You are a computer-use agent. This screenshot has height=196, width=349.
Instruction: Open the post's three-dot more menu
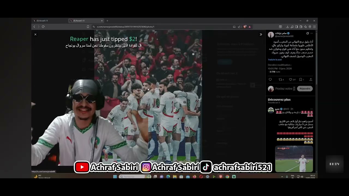click(x=312, y=33)
